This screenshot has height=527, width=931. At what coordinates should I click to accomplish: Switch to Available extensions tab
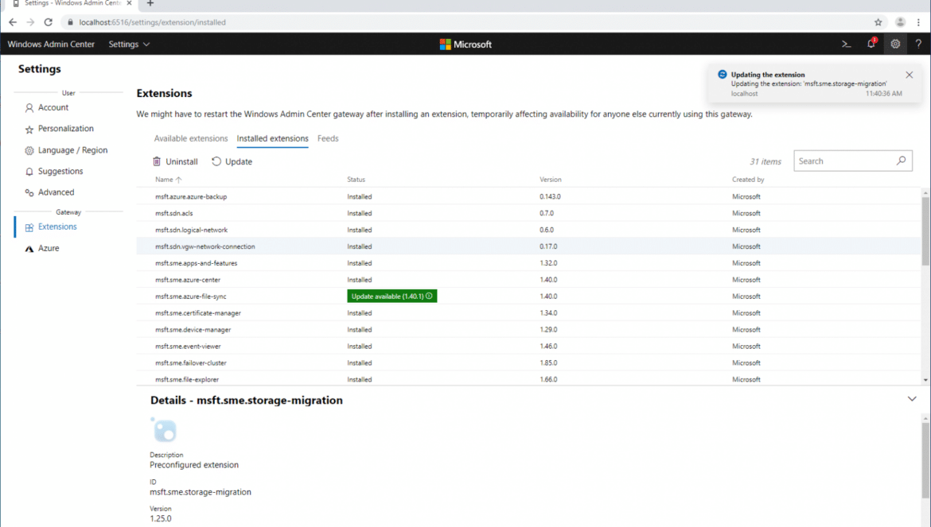pyautogui.click(x=191, y=139)
